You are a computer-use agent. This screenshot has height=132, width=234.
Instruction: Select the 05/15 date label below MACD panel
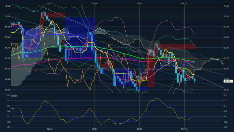pos(139,129)
